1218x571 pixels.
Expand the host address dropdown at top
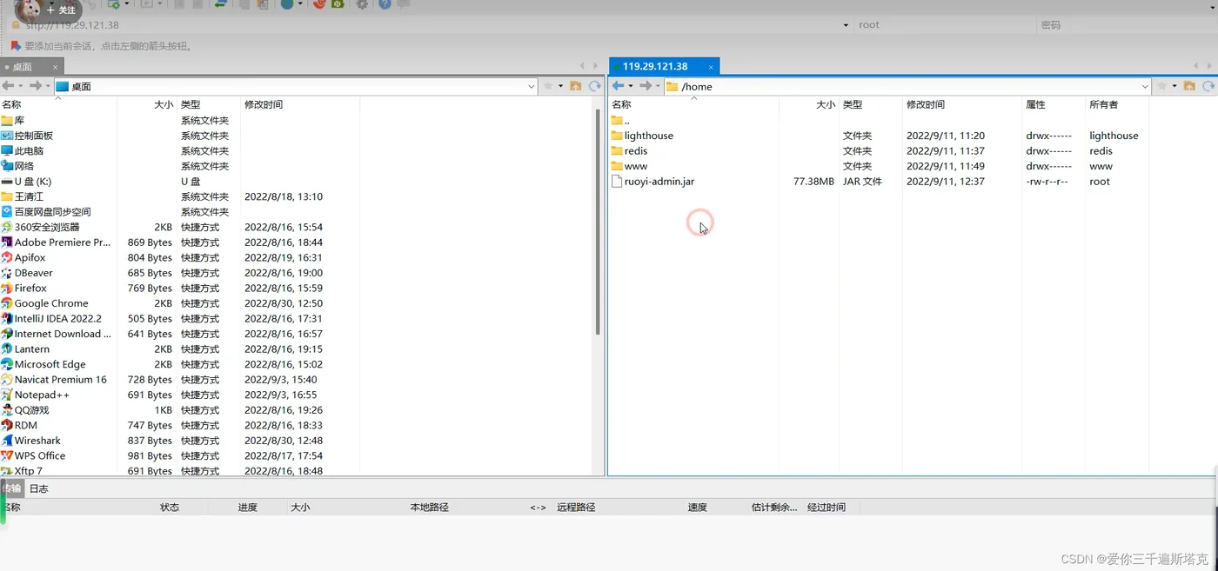[846, 25]
